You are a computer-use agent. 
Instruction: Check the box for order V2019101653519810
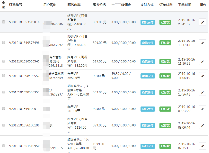3,22
